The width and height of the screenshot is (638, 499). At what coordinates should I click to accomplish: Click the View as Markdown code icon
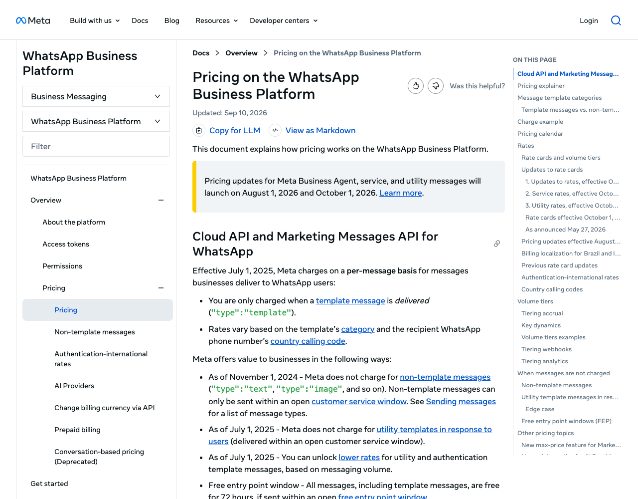point(275,130)
